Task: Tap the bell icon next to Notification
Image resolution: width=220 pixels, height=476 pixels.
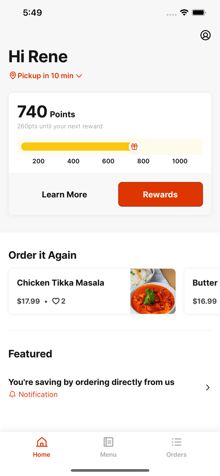Action: 12,394
